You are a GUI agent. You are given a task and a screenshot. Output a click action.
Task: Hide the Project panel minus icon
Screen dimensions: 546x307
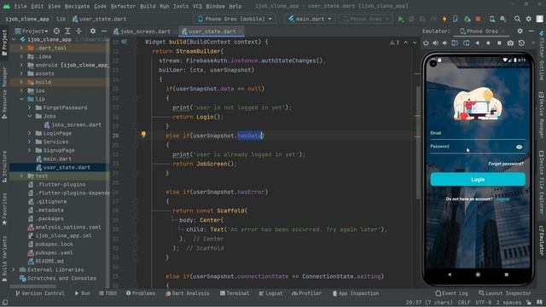tap(104, 32)
